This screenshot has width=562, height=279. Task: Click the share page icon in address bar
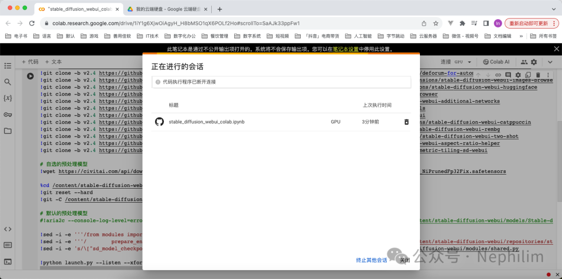(424, 23)
